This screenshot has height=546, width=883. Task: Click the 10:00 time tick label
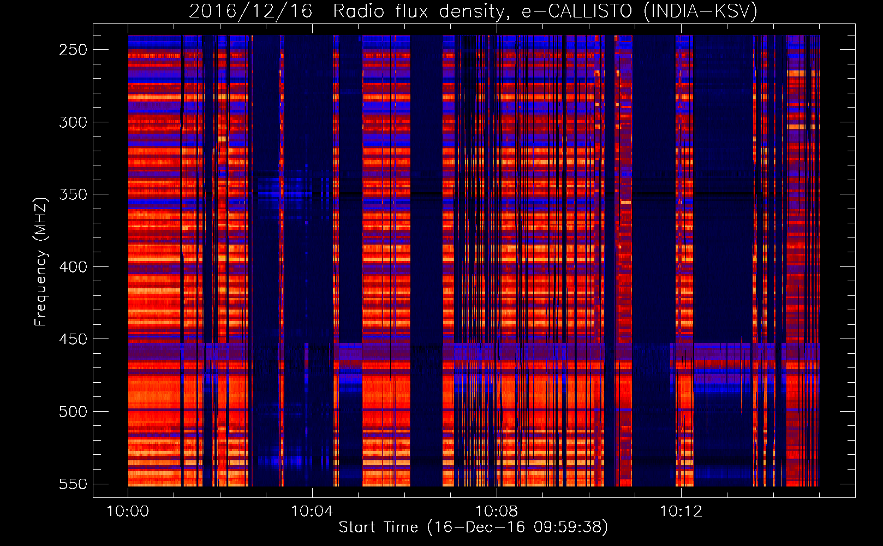click(128, 512)
